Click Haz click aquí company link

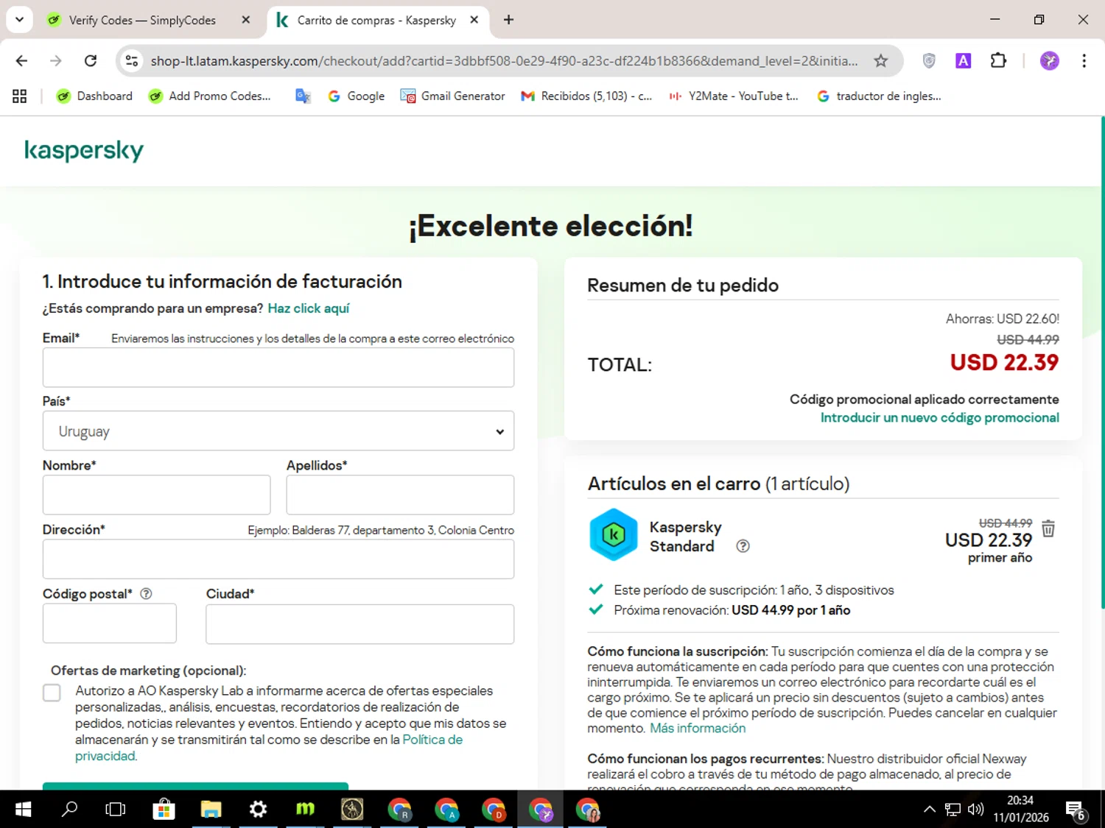point(309,308)
